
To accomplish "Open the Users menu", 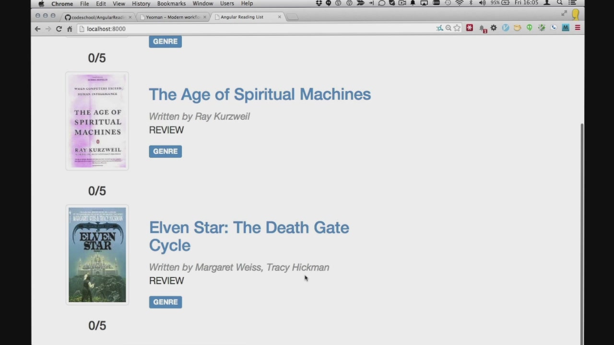I will pyautogui.click(x=227, y=3).
